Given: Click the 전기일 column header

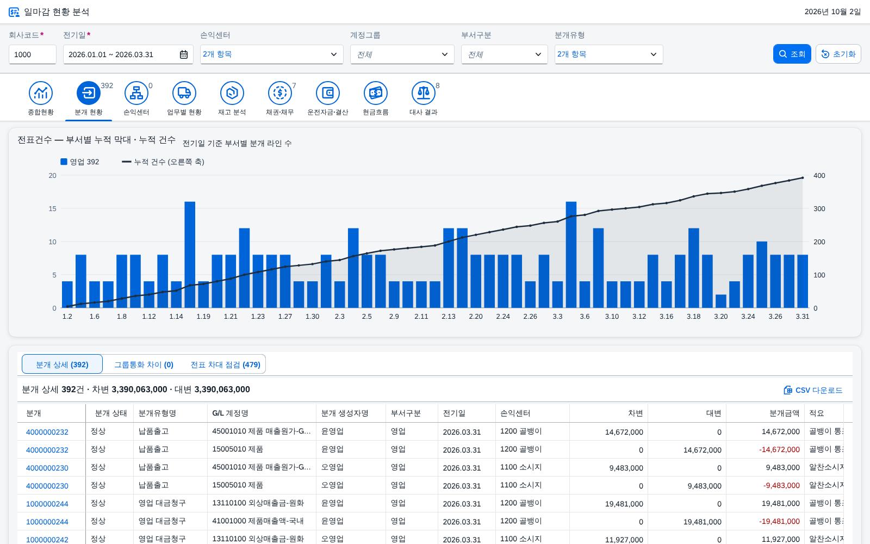Looking at the screenshot, I should coord(467,413).
